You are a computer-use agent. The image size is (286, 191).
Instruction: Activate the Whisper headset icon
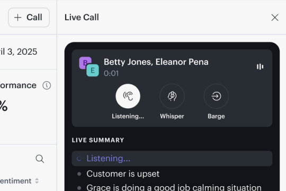(172, 96)
